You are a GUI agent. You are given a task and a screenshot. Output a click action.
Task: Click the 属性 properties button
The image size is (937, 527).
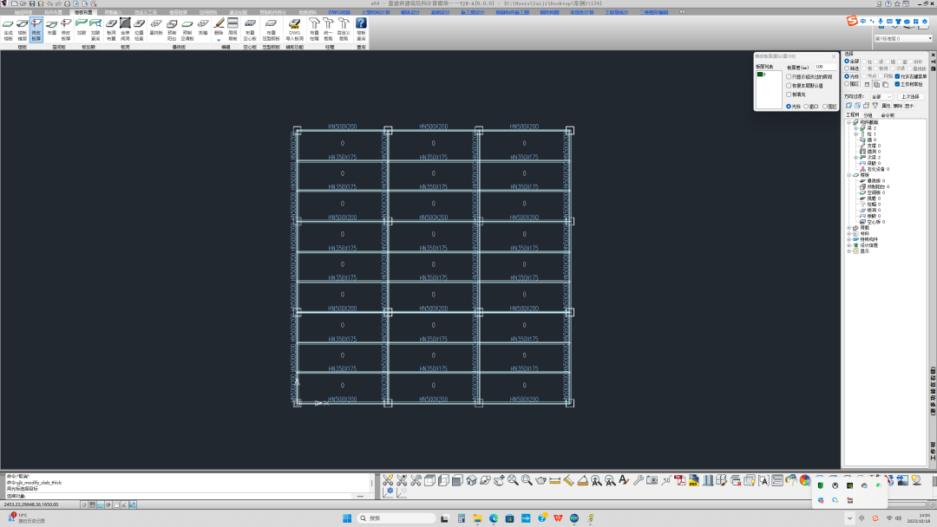click(886, 106)
